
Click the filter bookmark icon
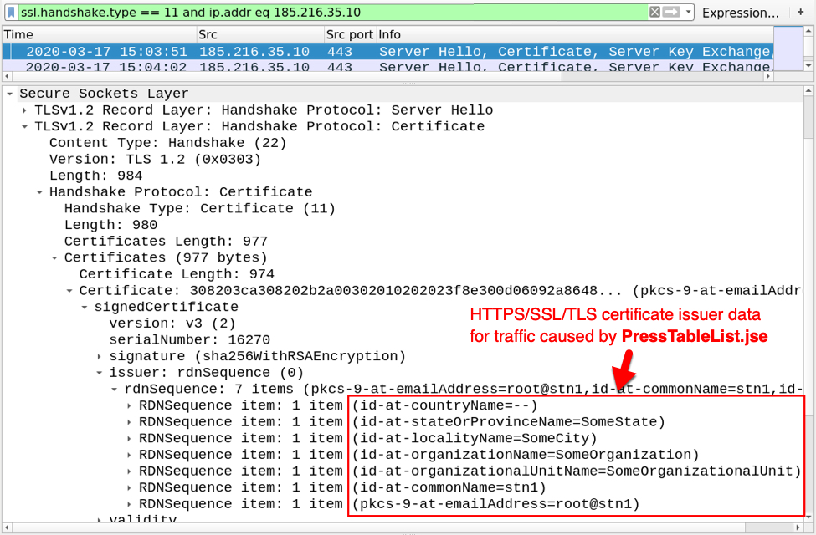pyautogui.click(x=11, y=12)
